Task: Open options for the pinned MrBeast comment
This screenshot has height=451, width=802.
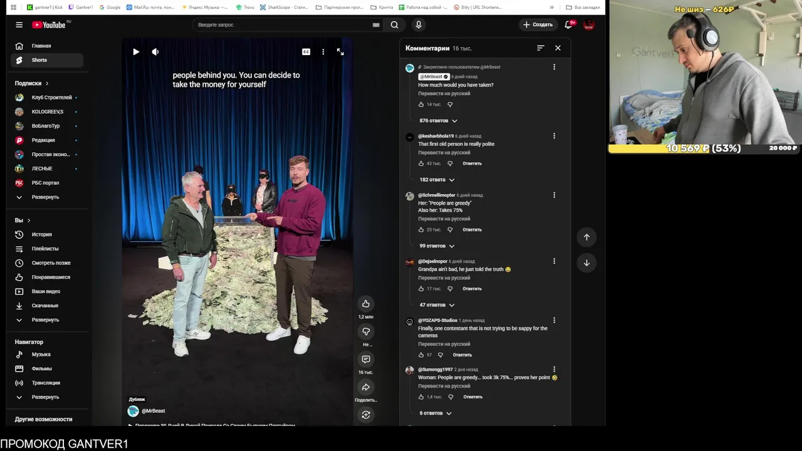Action: pos(554,67)
